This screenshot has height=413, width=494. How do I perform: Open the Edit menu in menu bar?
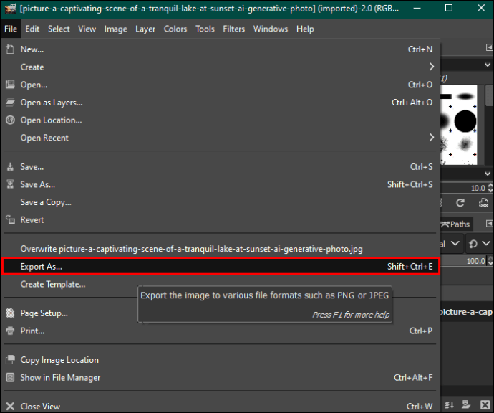coord(32,29)
